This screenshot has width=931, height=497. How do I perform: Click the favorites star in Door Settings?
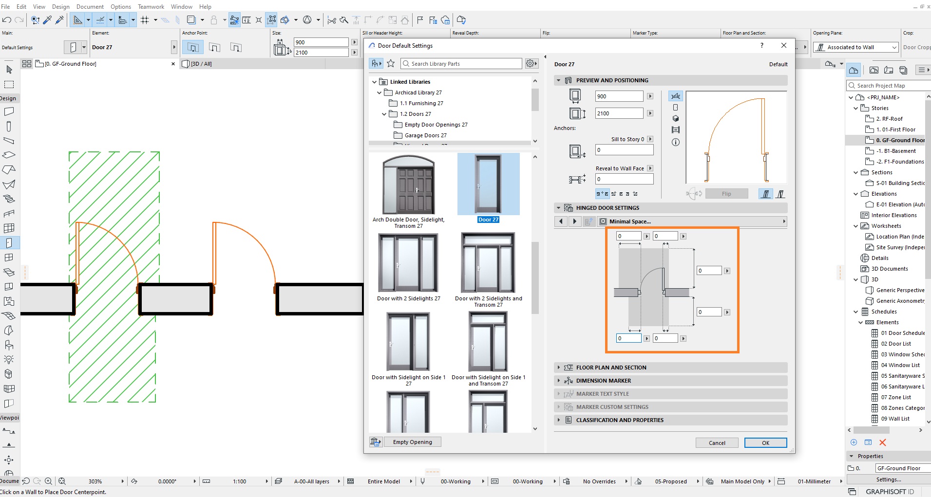pyautogui.click(x=391, y=63)
